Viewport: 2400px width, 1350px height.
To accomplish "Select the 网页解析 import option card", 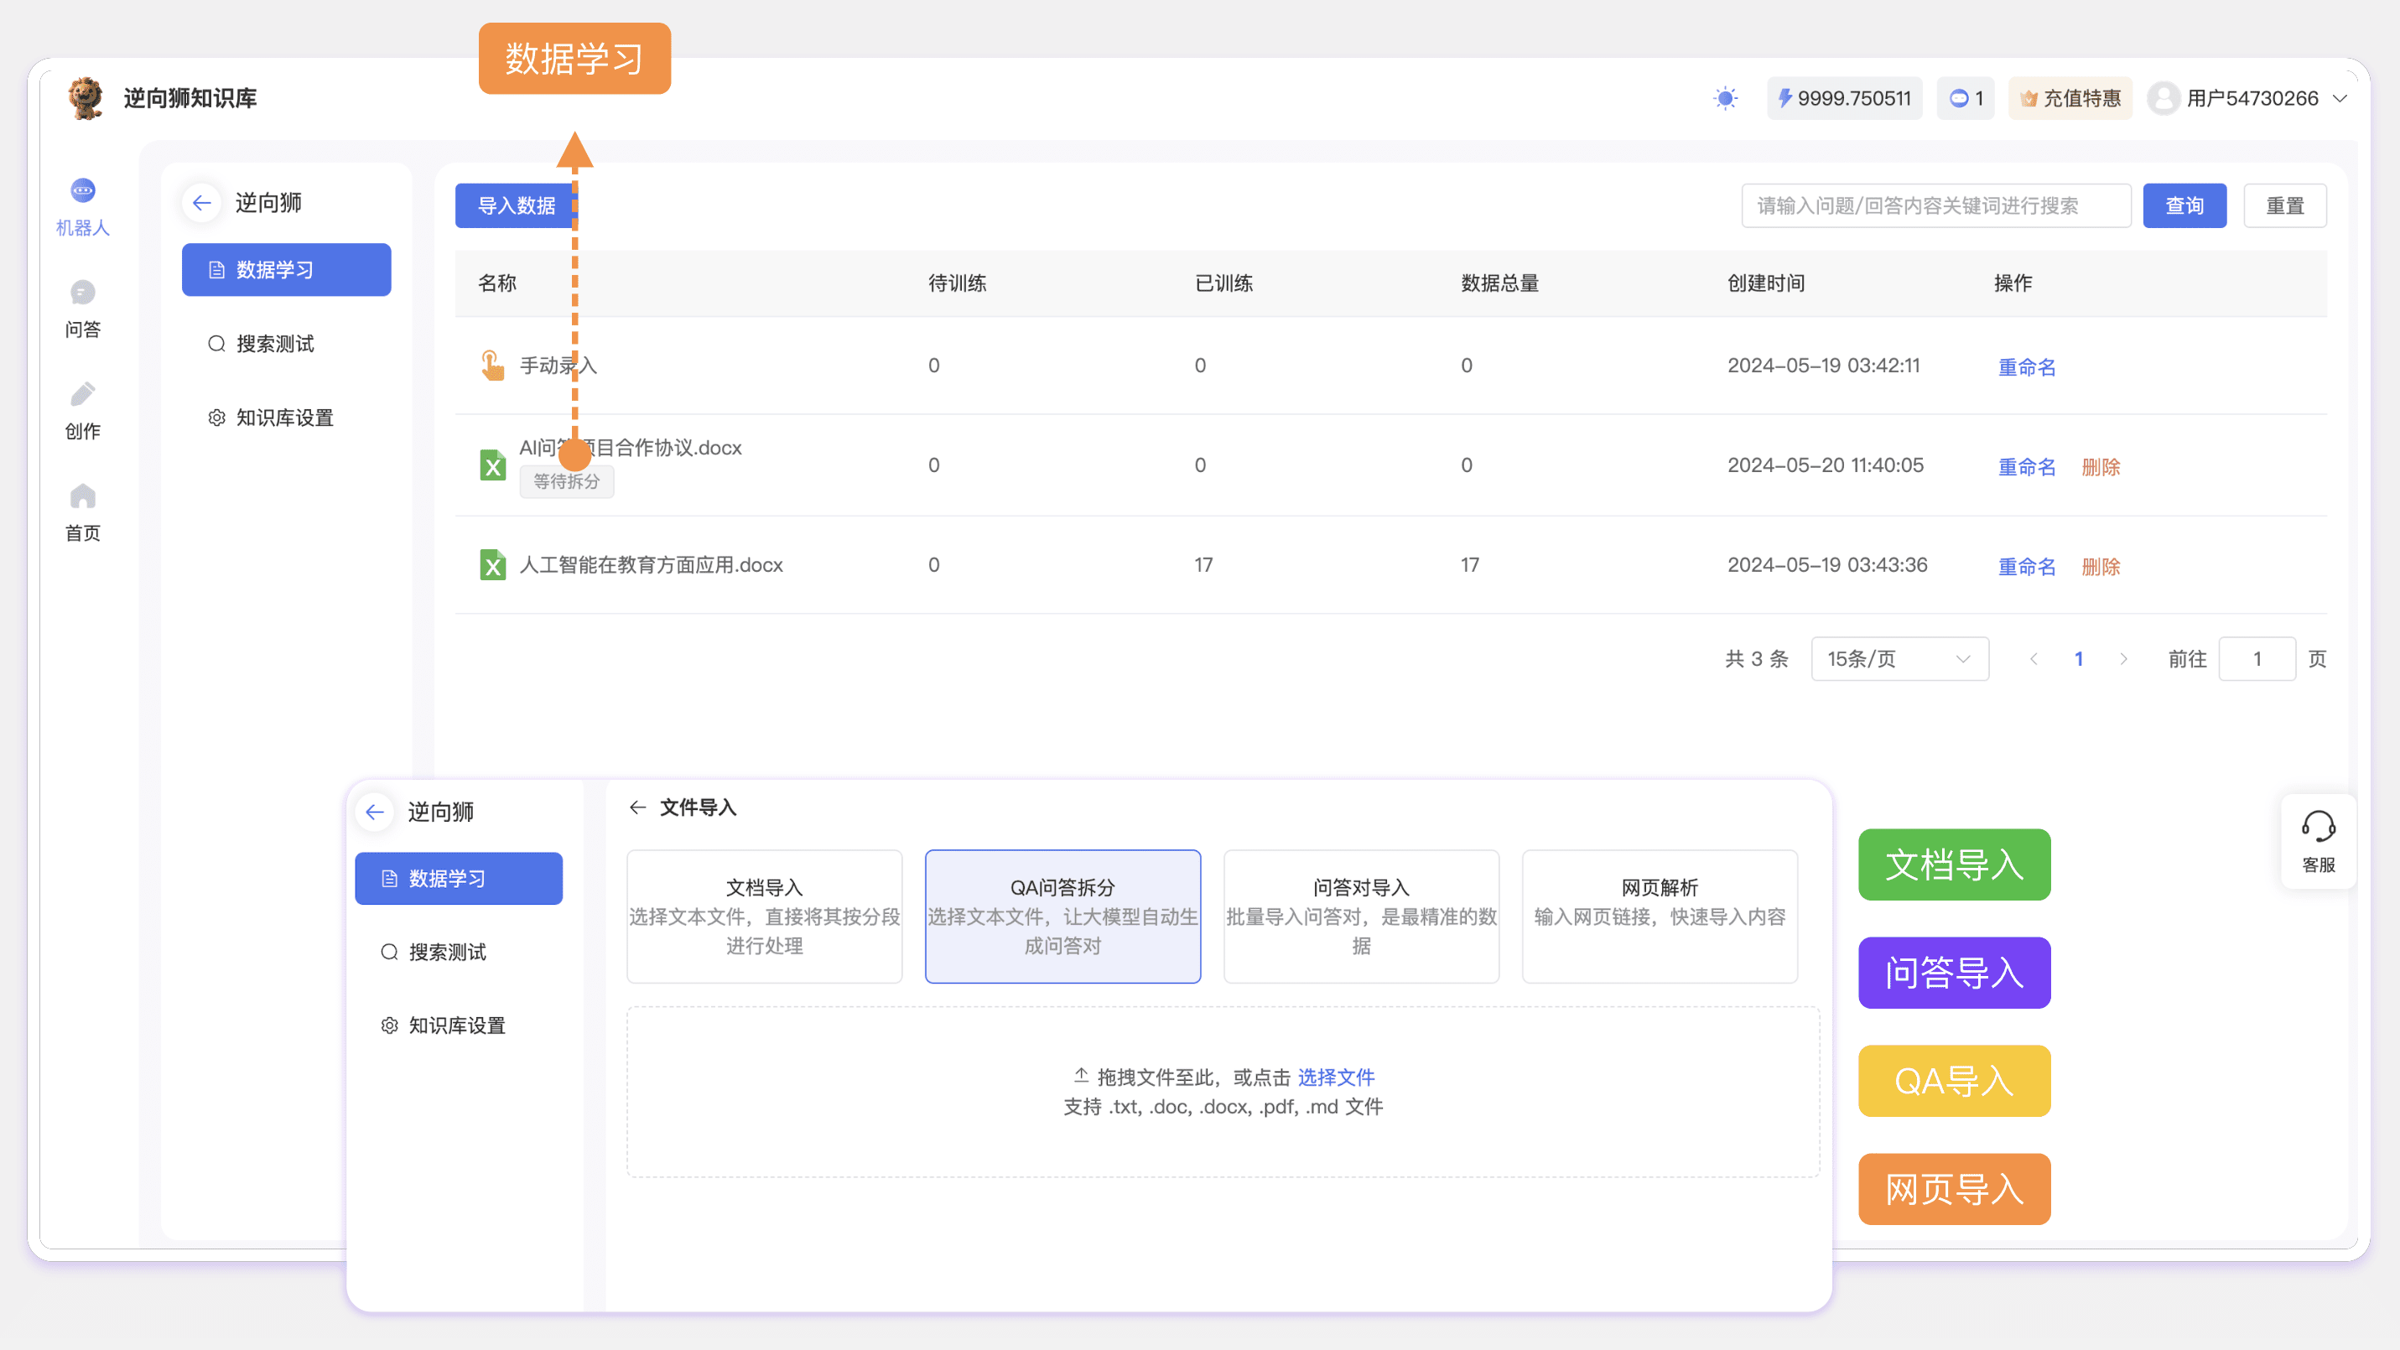I will click(1659, 916).
